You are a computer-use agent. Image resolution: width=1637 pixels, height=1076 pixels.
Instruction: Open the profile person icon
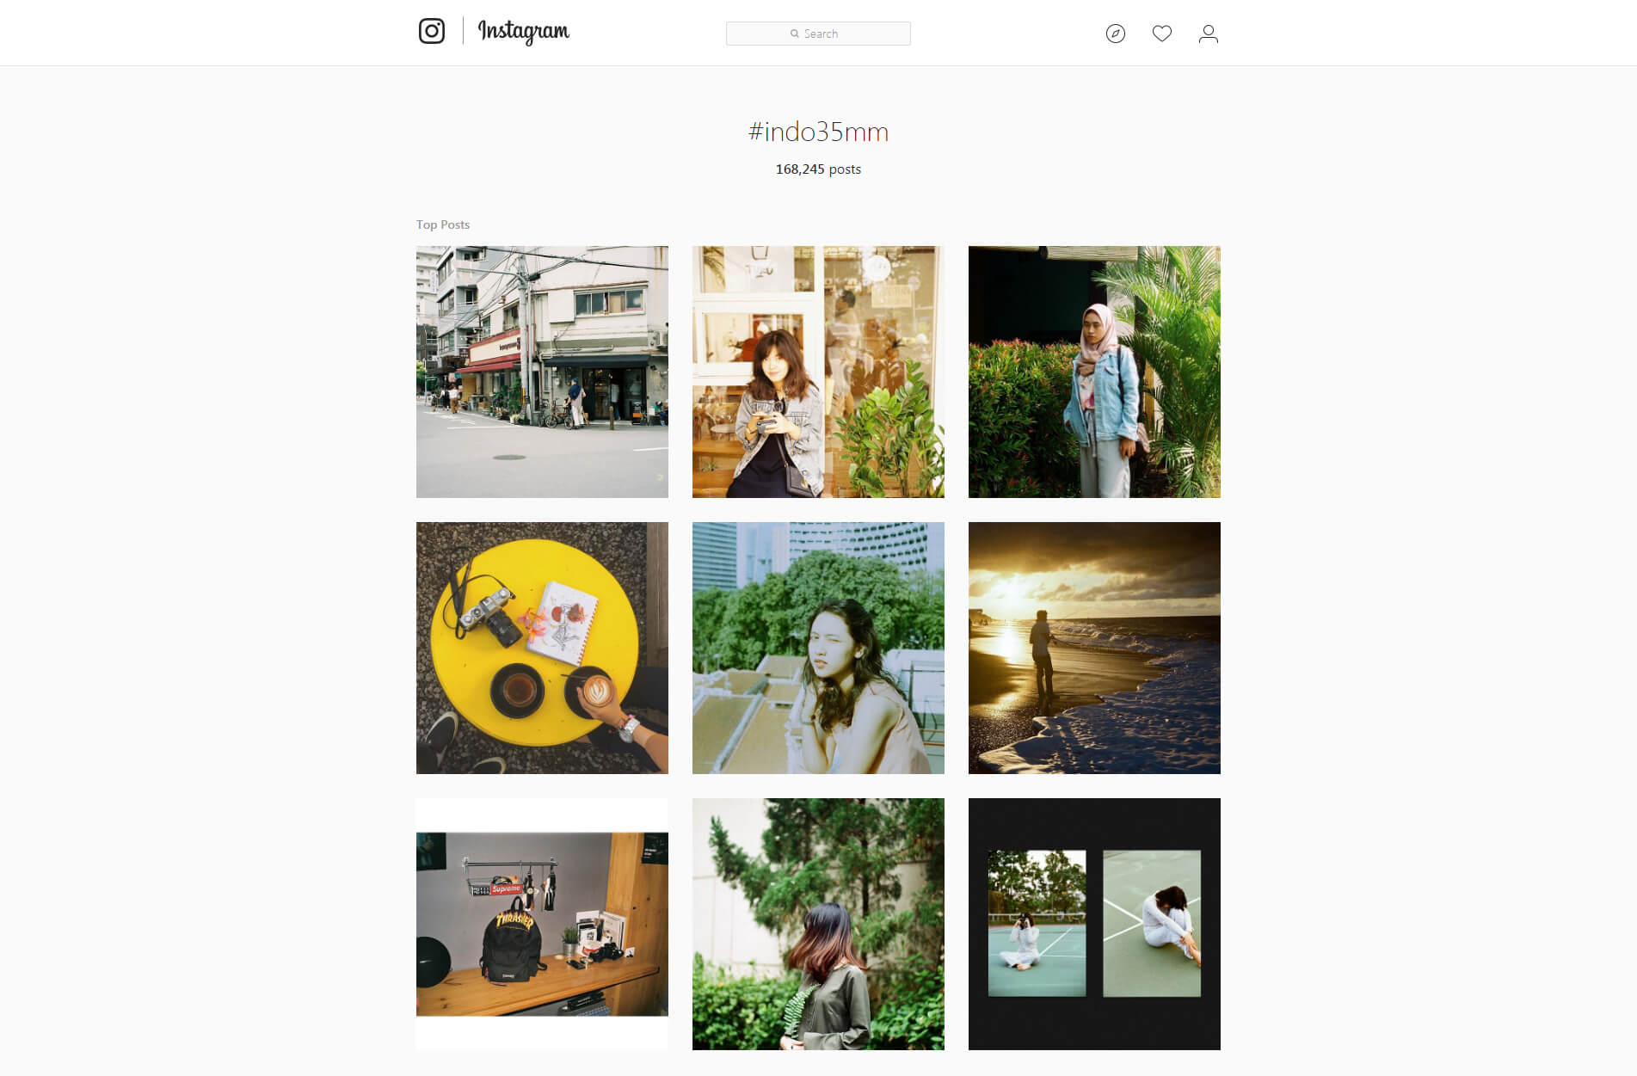pyautogui.click(x=1208, y=34)
